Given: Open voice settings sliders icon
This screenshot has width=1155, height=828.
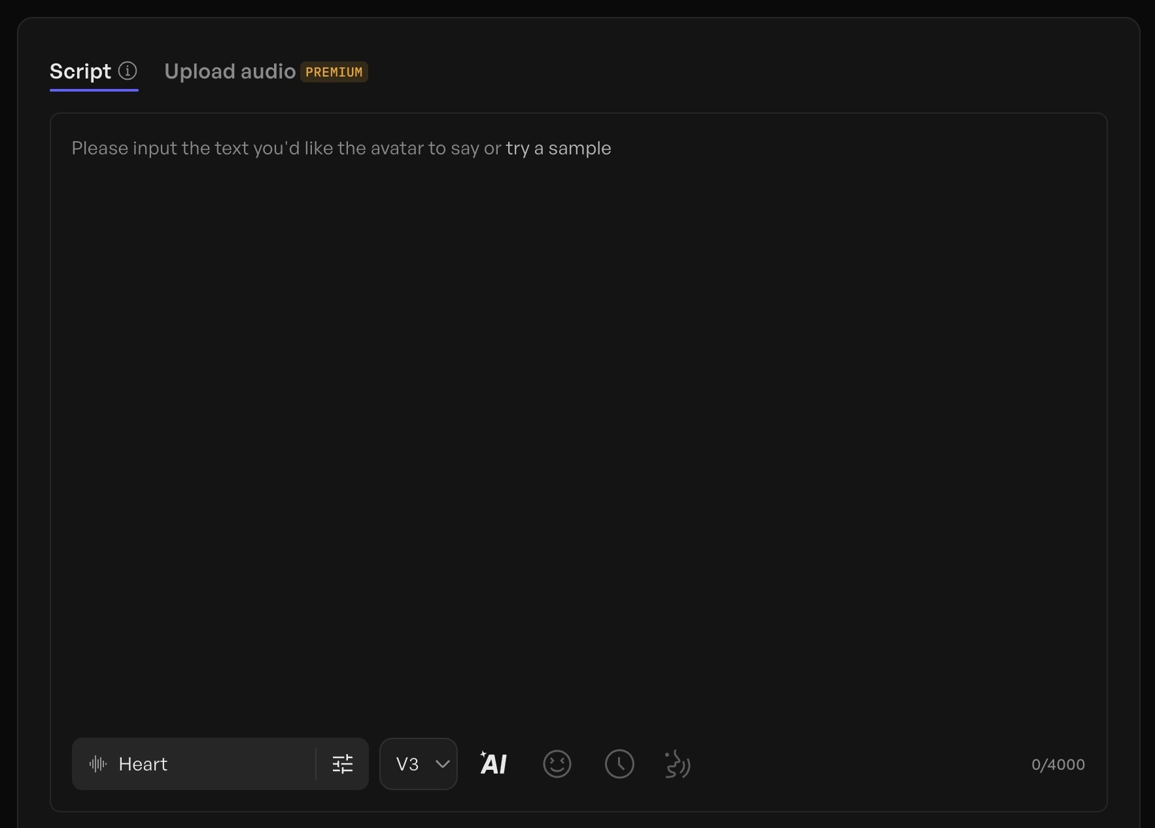Looking at the screenshot, I should [x=343, y=764].
